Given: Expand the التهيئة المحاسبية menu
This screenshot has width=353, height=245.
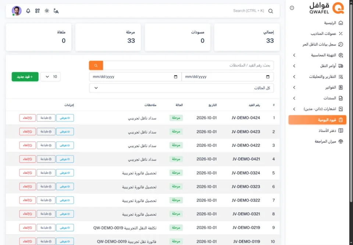Looking at the screenshot, I should click(x=317, y=55).
